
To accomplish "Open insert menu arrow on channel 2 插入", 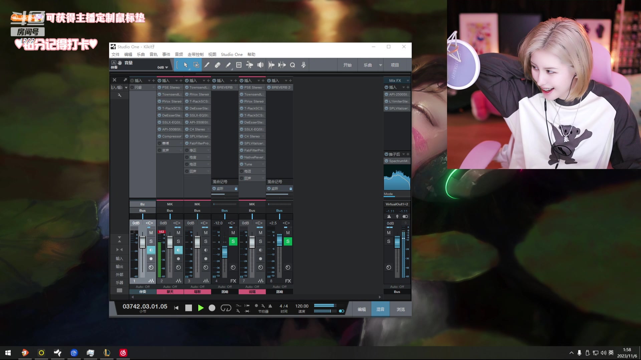I will (177, 81).
